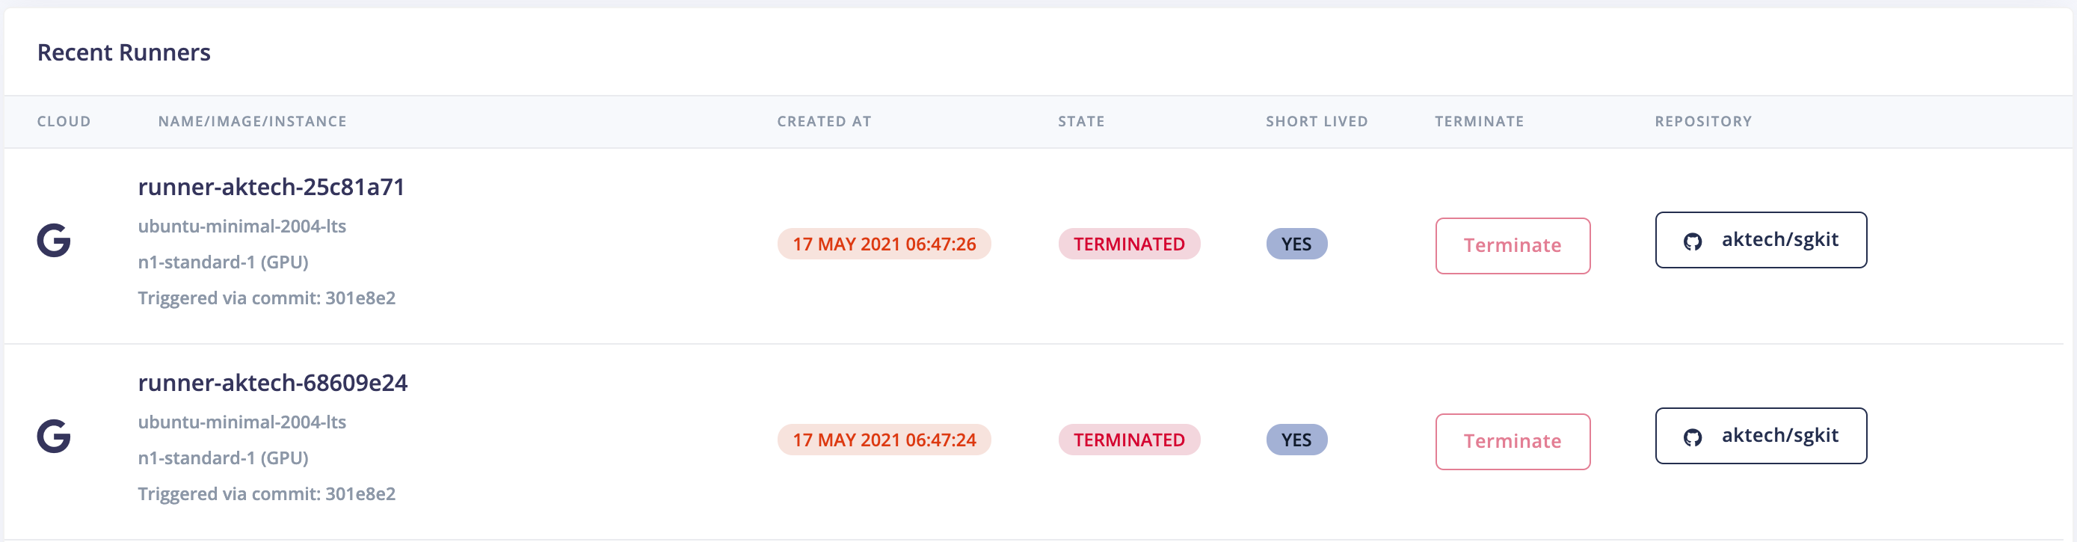Click the GitHub icon in the second repository button
The width and height of the screenshot is (2077, 542).
click(x=1696, y=437)
